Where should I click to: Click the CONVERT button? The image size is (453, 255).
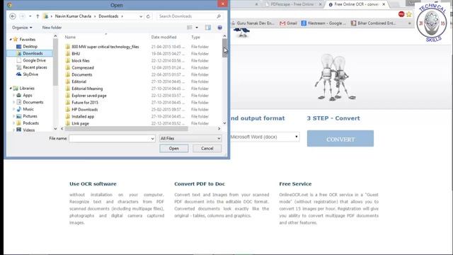340,139
